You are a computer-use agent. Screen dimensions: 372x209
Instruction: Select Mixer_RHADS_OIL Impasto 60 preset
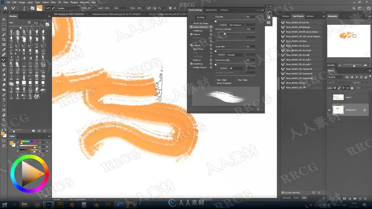click(x=302, y=74)
